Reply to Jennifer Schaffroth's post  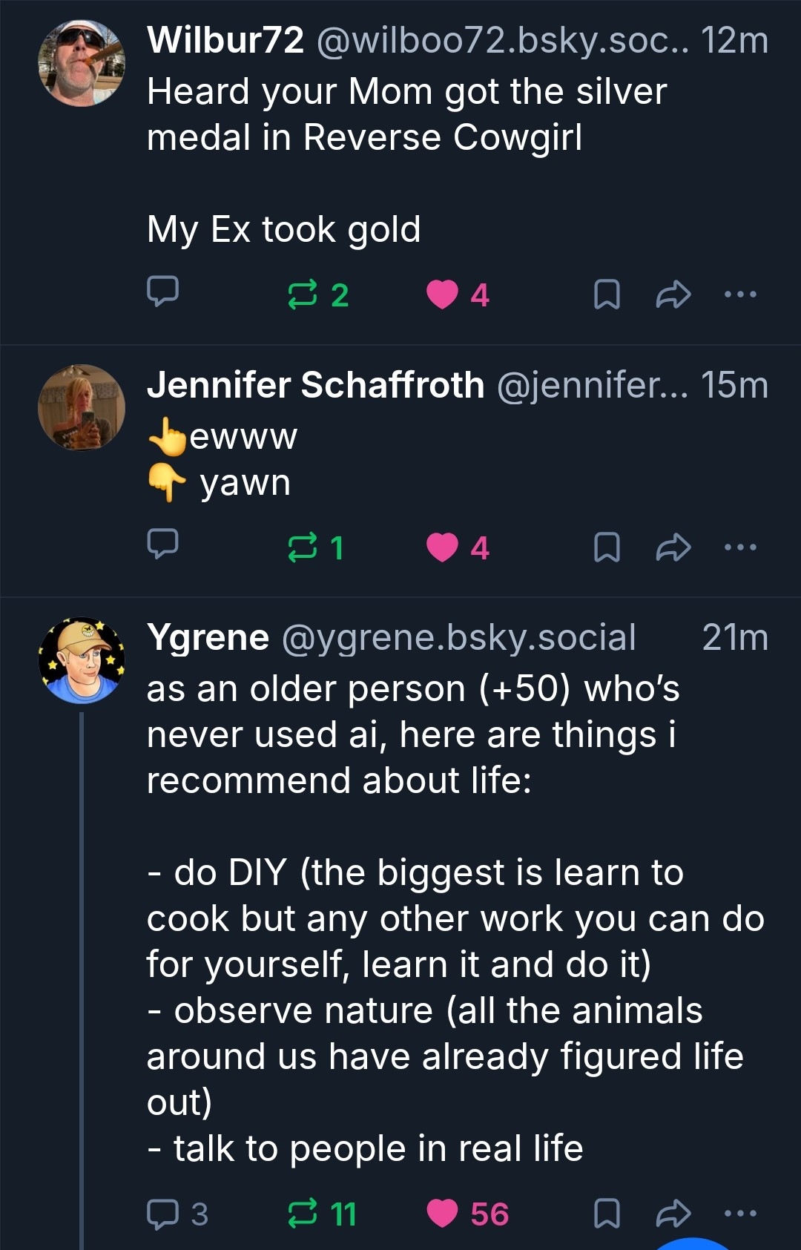[162, 545]
